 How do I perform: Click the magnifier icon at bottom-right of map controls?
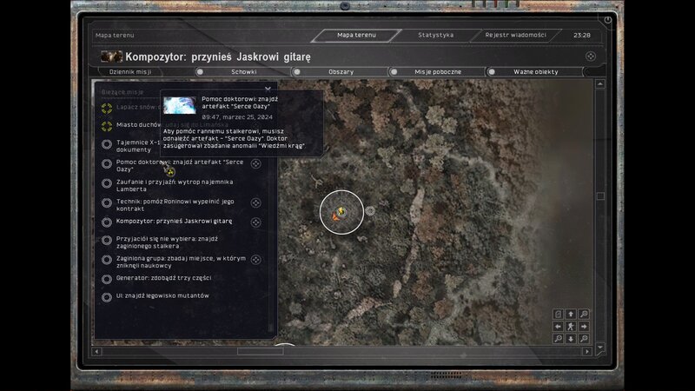584,339
